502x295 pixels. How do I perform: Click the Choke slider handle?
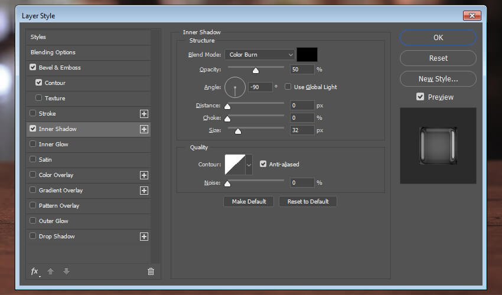[227, 119]
